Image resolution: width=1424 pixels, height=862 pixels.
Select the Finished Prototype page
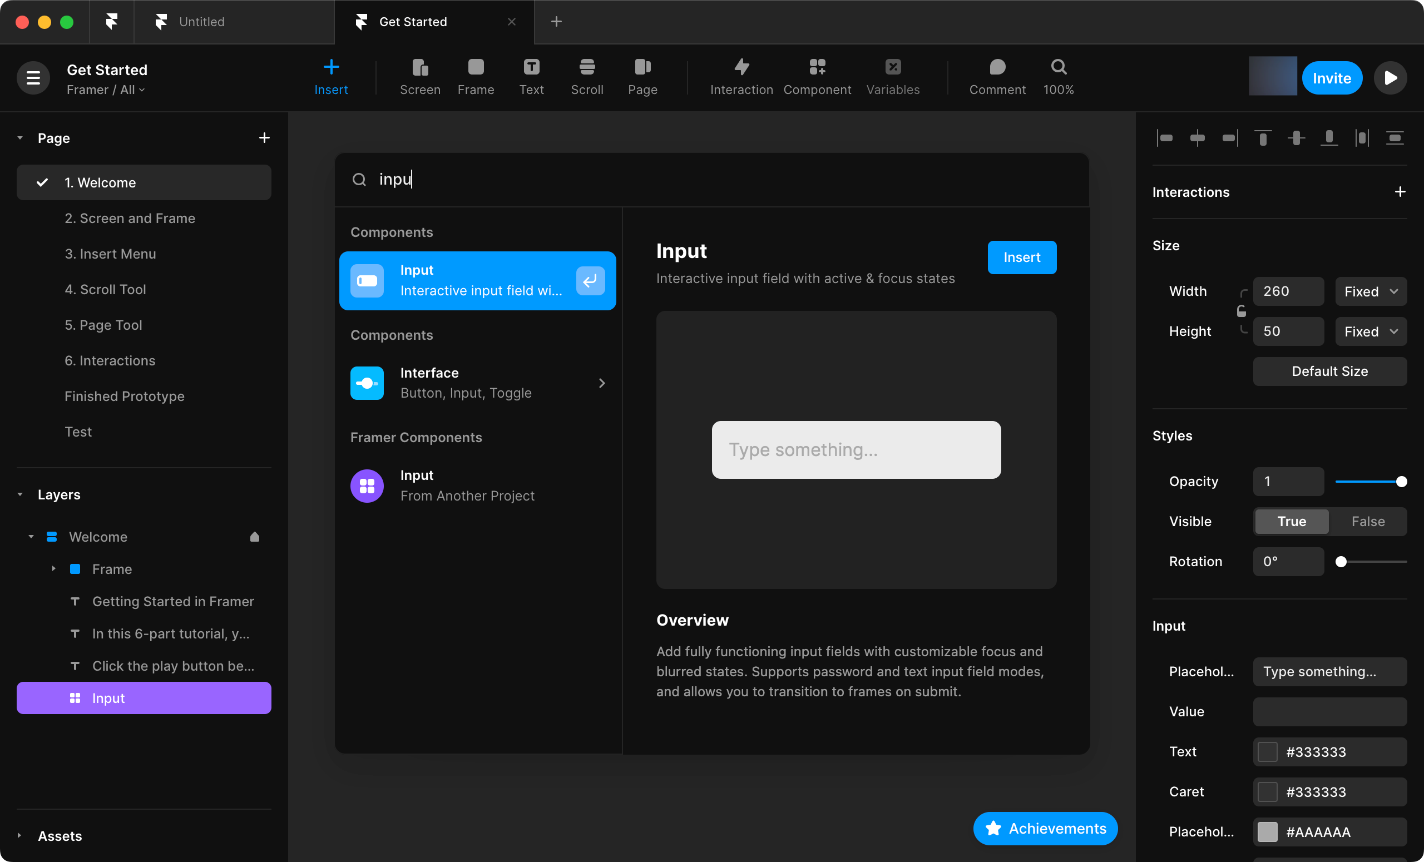[144, 397]
